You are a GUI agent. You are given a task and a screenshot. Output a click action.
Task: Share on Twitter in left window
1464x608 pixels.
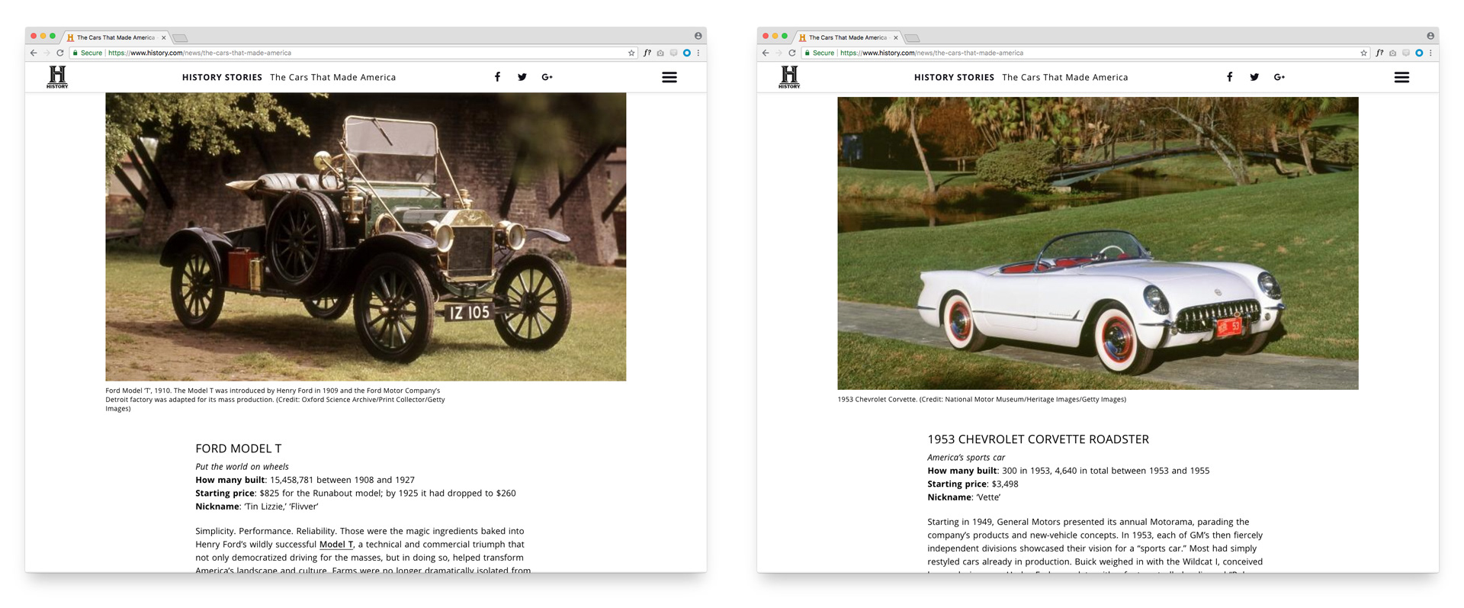point(522,77)
